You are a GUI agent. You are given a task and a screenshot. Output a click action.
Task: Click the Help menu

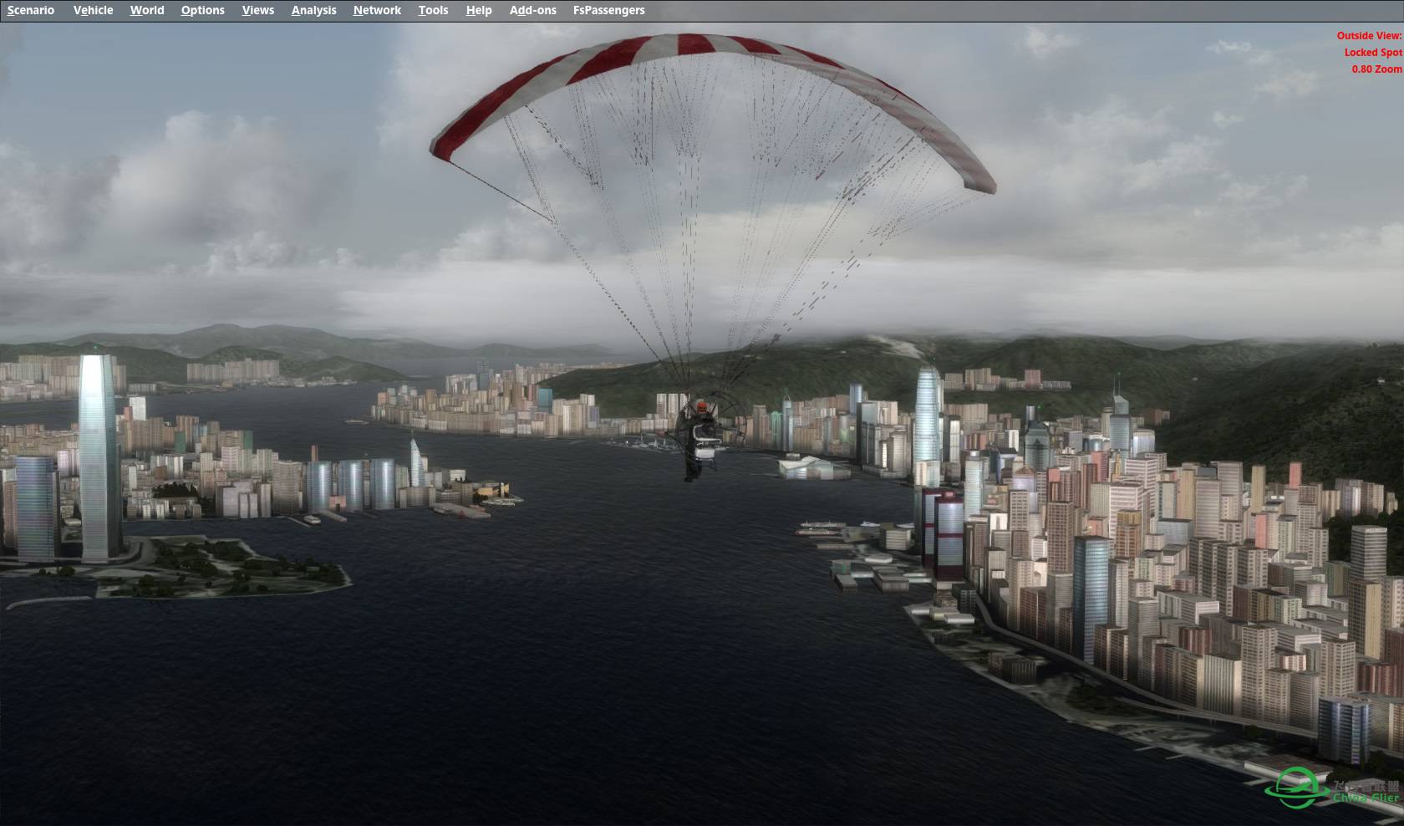coord(479,10)
